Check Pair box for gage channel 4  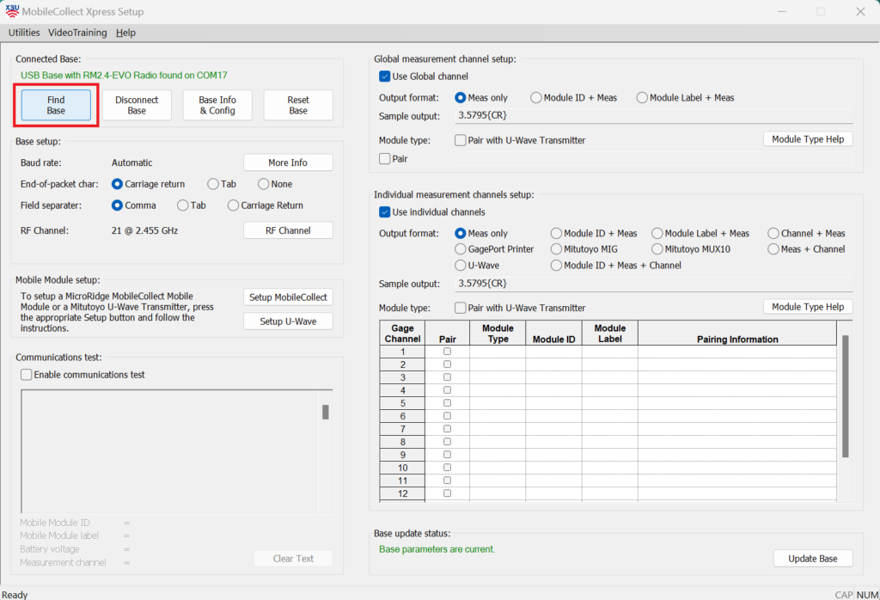[x=447, y=390]
